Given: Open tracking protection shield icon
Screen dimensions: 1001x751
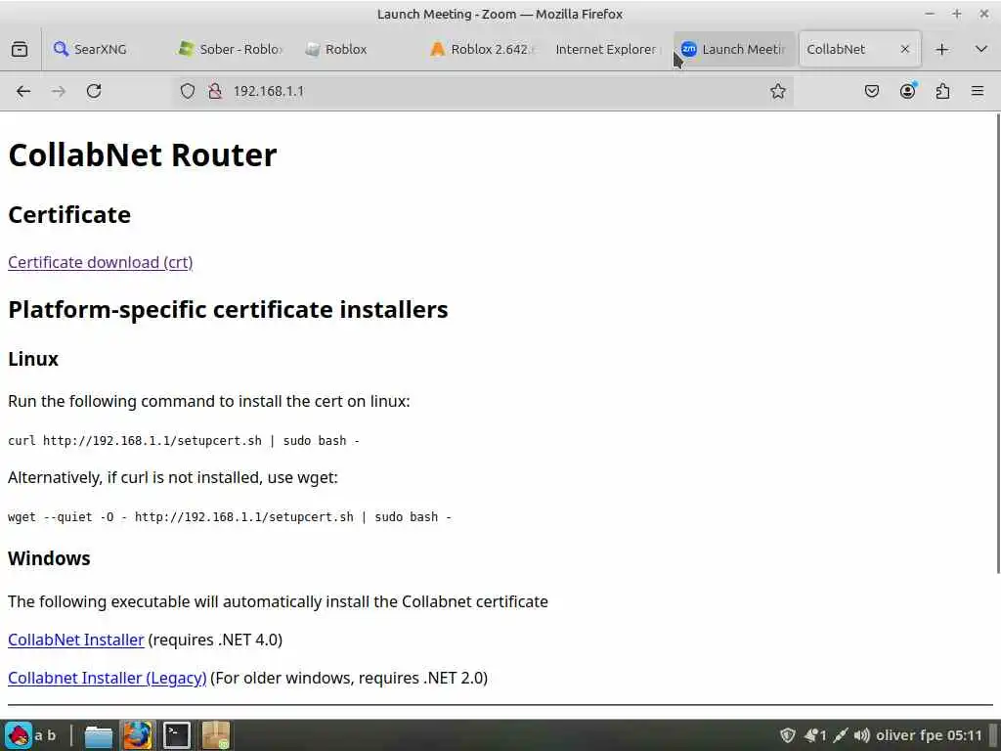Looking at the screenshot, I should pyautogui.click(x=187, y=91).
